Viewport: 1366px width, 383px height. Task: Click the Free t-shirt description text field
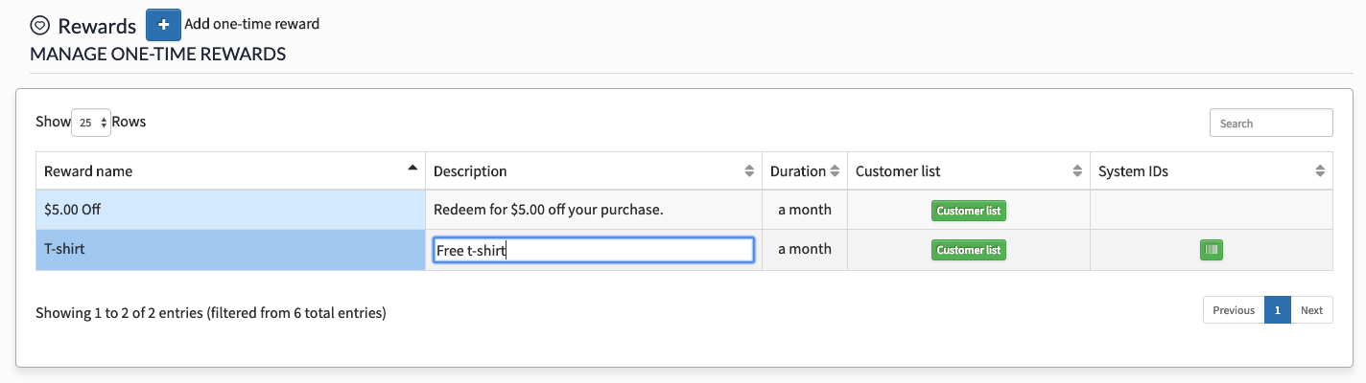(594, 251)
